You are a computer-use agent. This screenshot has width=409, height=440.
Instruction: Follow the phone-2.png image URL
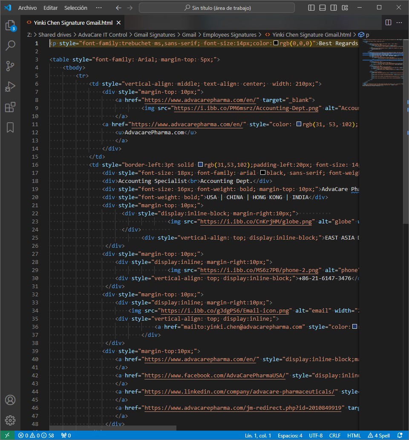pyautogui.click(x=259, y=270)
